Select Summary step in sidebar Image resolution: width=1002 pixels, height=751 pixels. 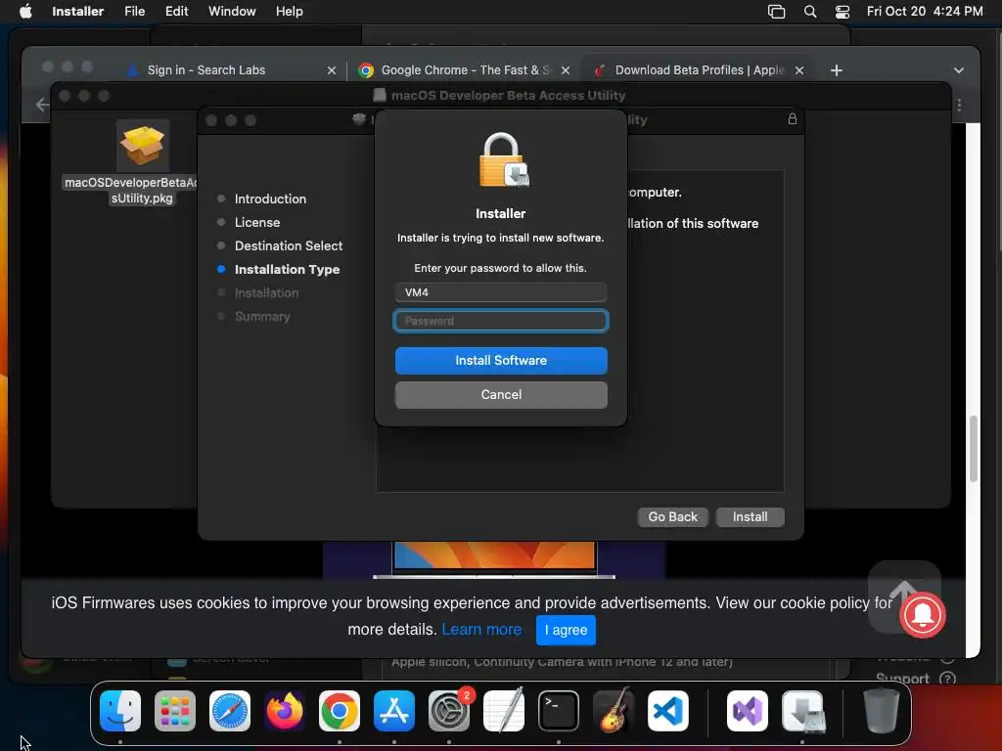262,317
